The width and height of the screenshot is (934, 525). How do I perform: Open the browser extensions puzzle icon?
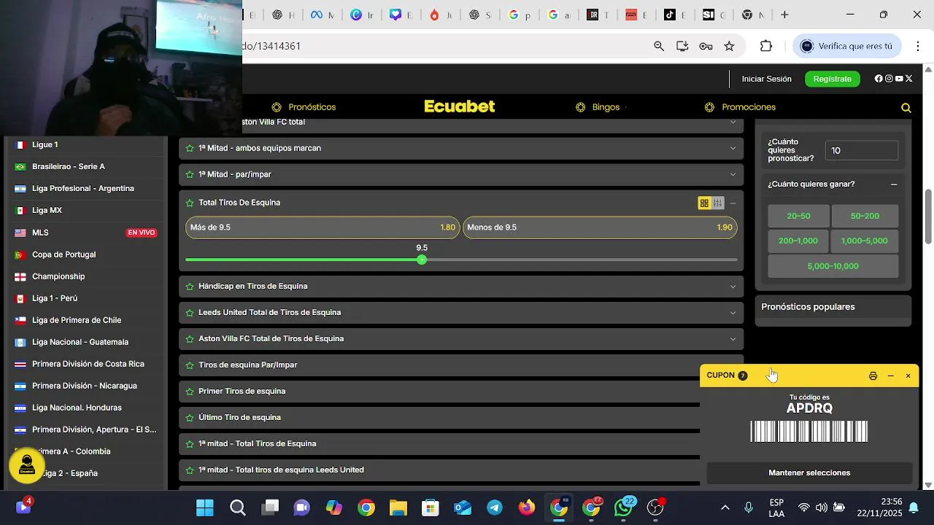coord(765,46)
